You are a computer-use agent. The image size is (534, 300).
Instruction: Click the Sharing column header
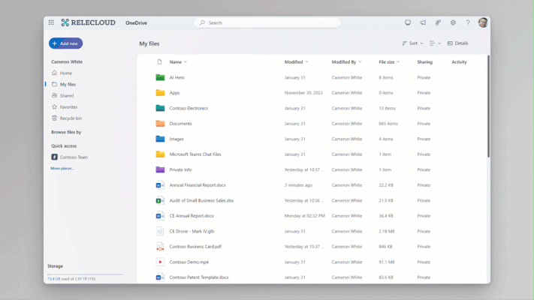[424, 62]
